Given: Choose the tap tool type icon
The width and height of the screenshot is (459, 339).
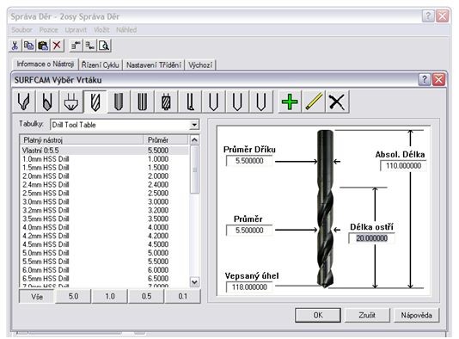Looking at the screenshot, I should [166, 102].
